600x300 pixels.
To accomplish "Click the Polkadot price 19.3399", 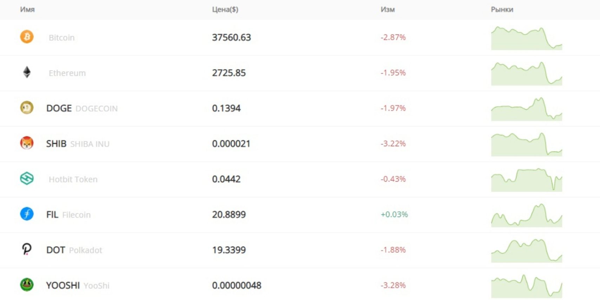I will 229,250.
